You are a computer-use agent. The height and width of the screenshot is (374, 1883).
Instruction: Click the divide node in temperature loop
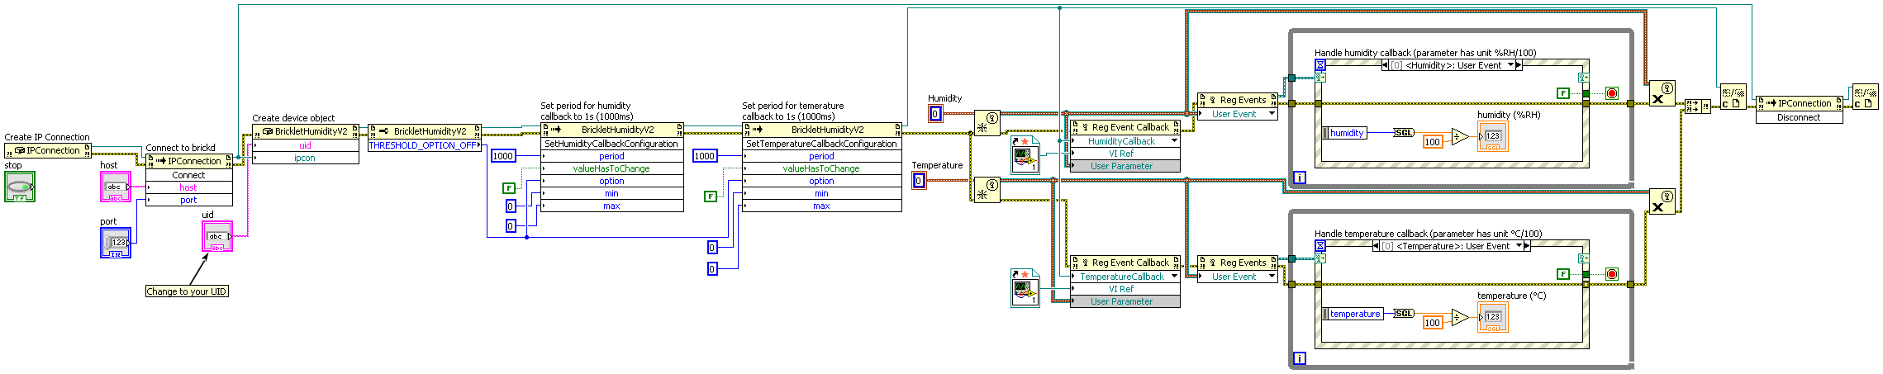(x=1460, y=318)
